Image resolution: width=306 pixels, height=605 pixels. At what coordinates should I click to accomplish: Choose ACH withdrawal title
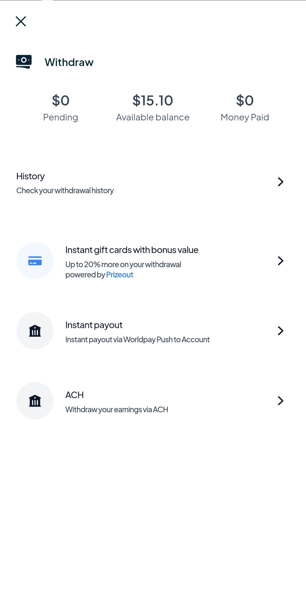coord(75,395)
